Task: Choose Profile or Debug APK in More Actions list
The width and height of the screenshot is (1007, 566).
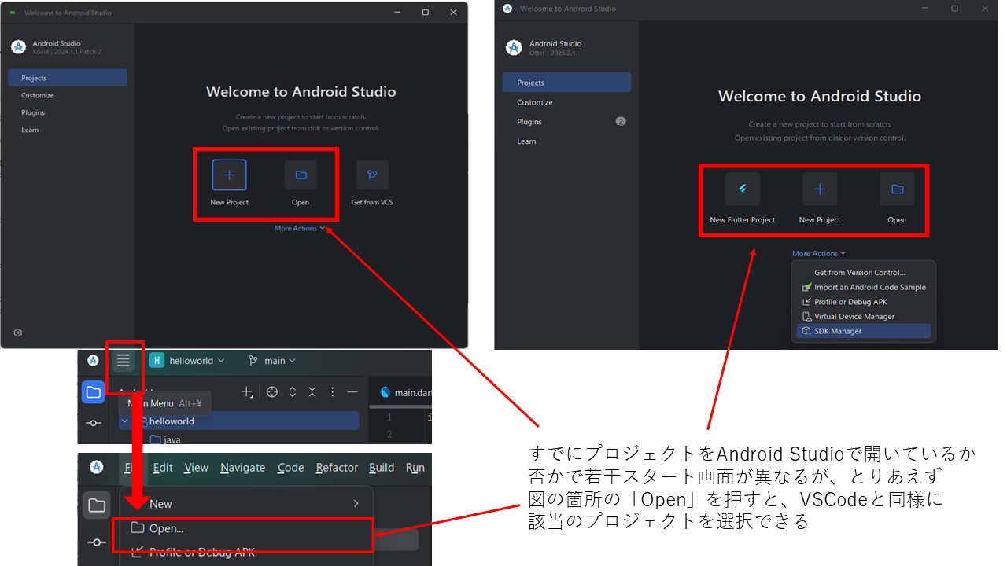Action: click(863, 302)
